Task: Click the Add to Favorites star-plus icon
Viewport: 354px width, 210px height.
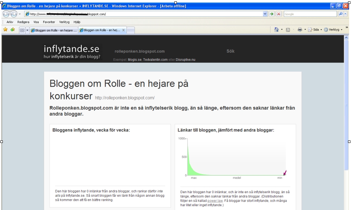Action: click(x=13, y=29)
